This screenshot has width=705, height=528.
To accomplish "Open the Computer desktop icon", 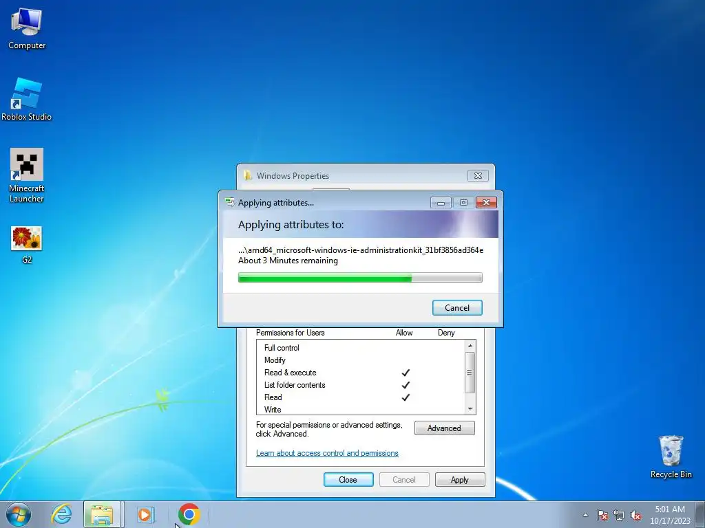I will click(x=27, y=28).
